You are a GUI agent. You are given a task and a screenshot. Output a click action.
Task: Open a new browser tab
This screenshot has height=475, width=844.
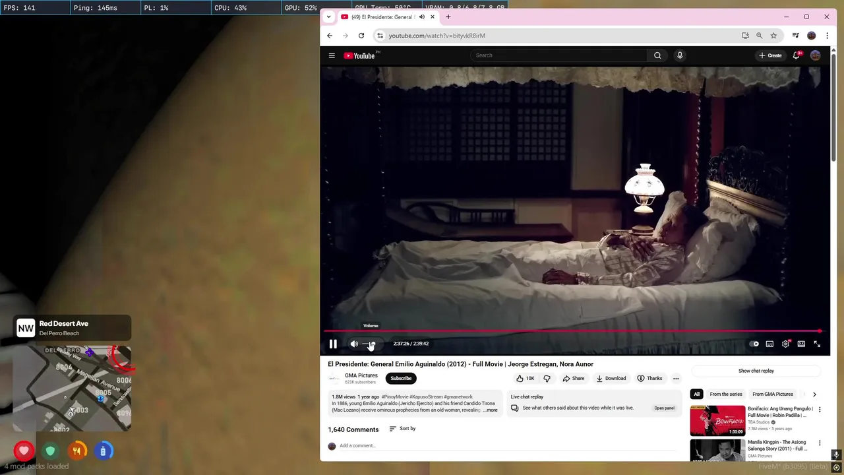click(x=448, y=17)
